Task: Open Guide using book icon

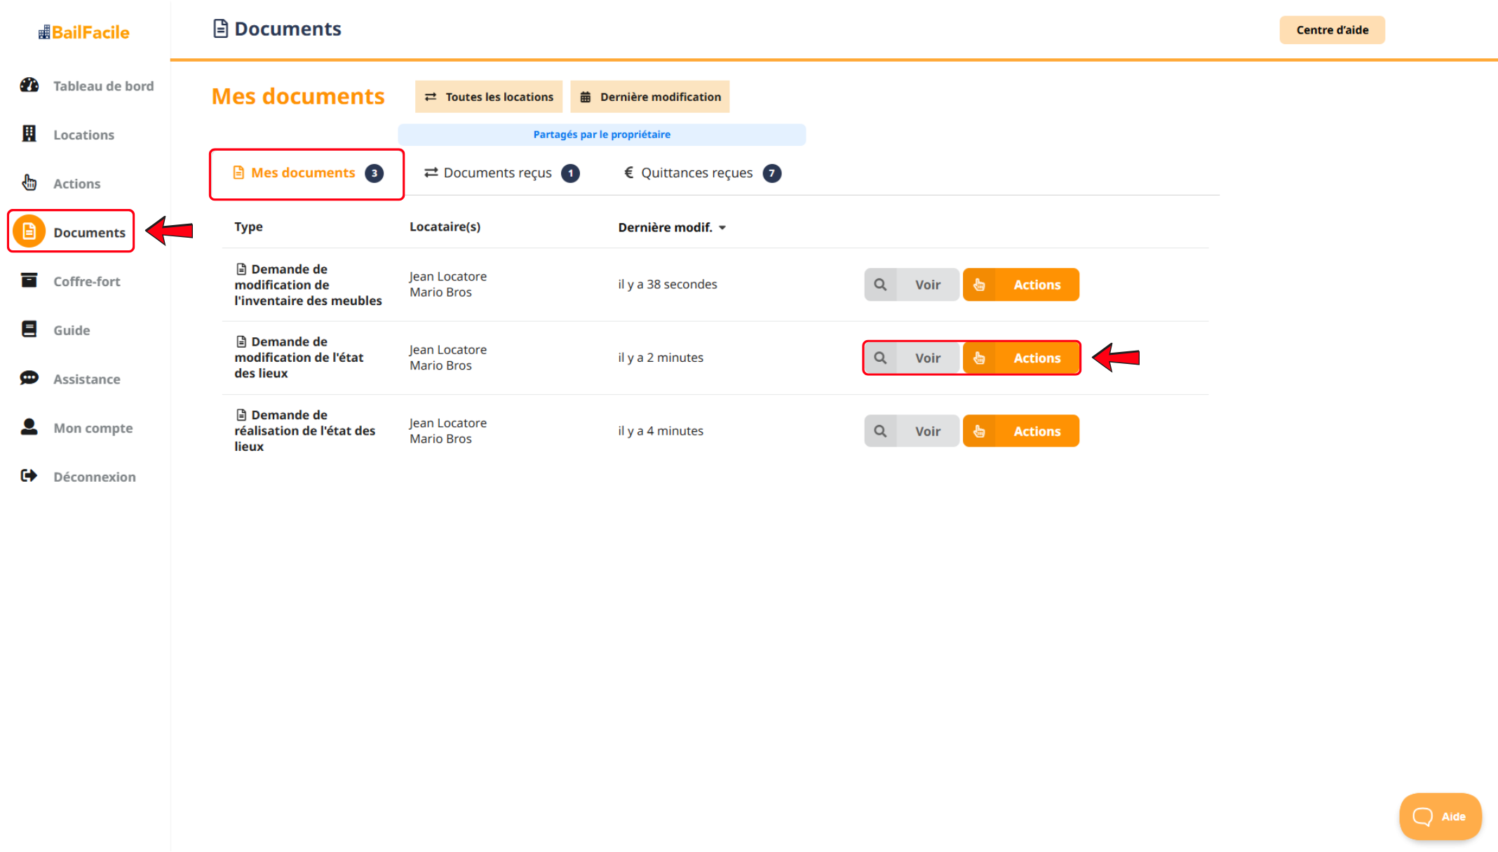Action: coord(29,330)
